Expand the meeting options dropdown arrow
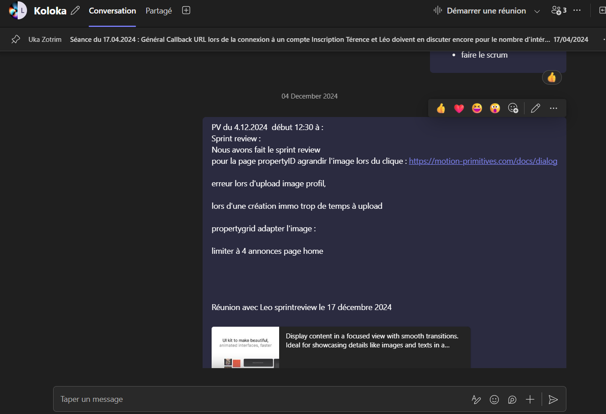606x414 pixels. tap(537, 11)
